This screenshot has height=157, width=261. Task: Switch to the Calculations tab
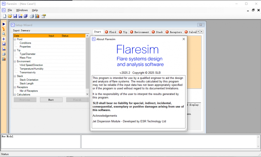pyautogui.click(x=190, y=32)
